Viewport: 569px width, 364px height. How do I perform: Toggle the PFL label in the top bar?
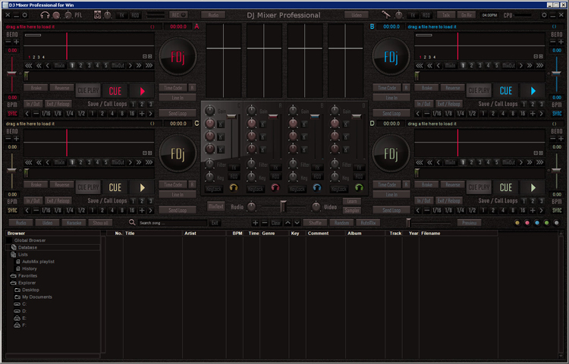point(78,16)
